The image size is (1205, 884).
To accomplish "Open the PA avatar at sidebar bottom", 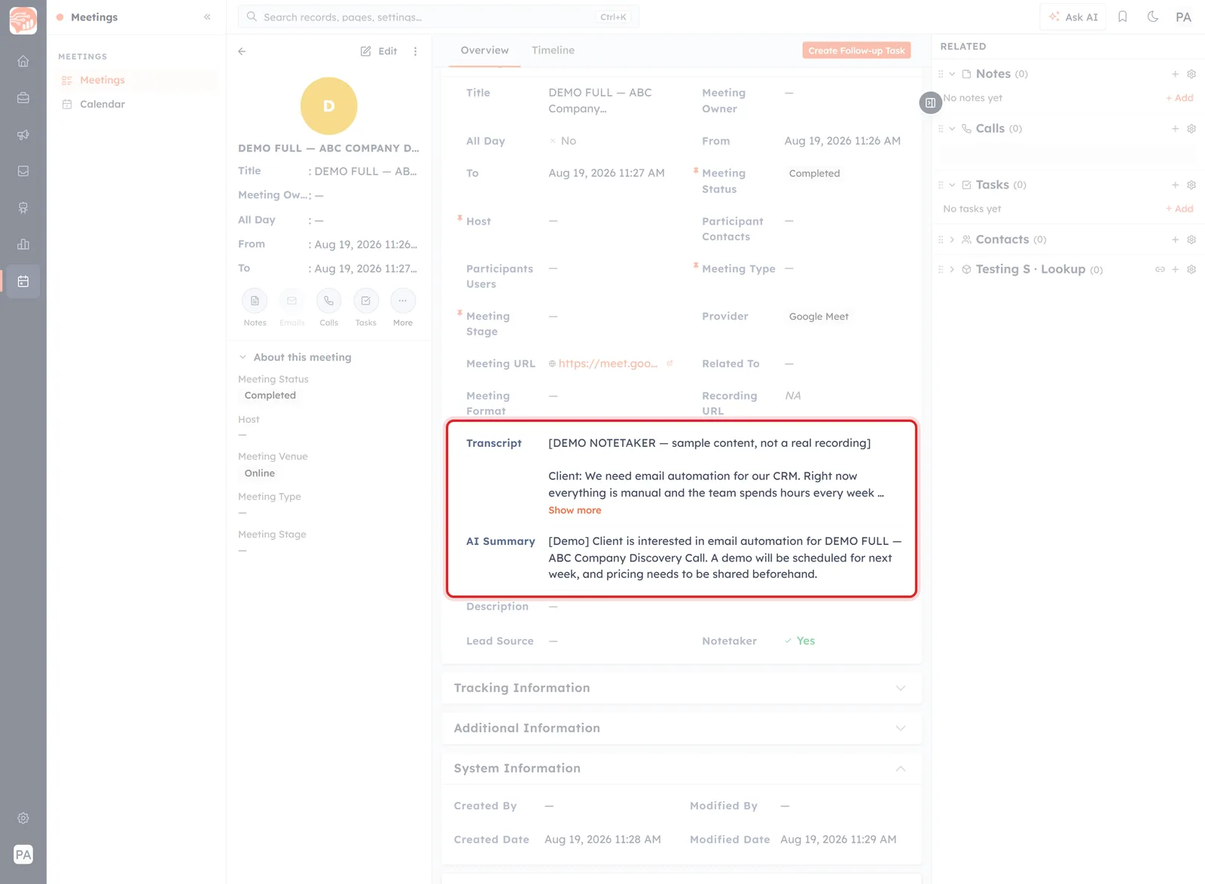I will pyautogui.click(x=23, y=855).
